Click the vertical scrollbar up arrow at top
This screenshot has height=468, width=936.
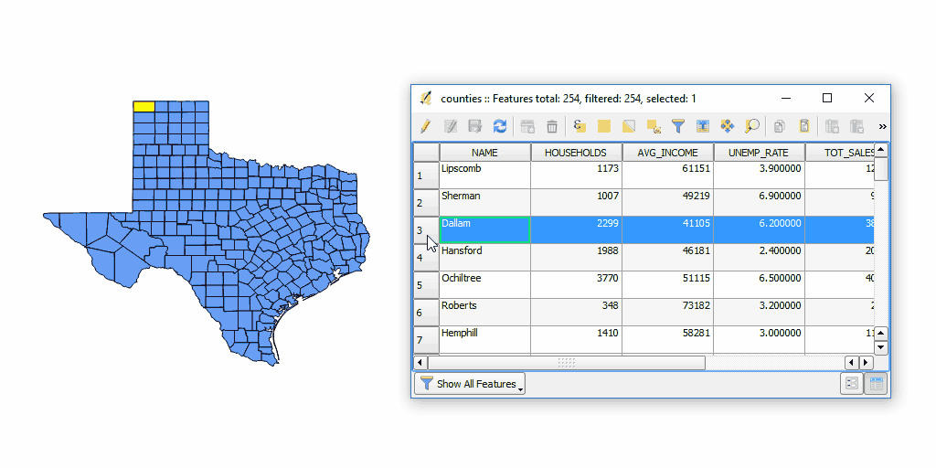point(881,150)
